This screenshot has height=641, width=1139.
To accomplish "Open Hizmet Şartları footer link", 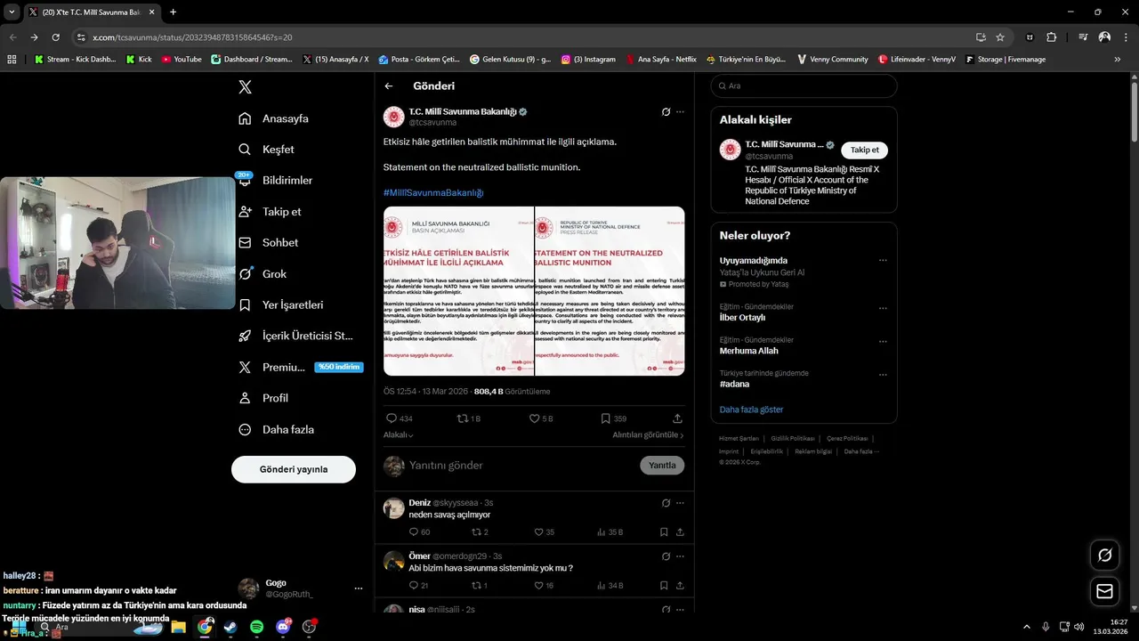I will pos(739,439).
